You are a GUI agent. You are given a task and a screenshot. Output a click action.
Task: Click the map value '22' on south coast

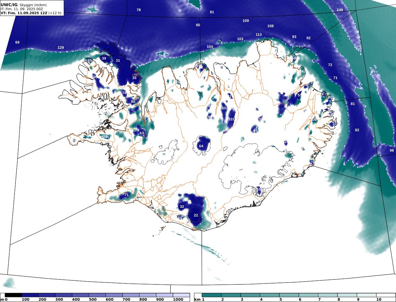[x=196, y=215]
